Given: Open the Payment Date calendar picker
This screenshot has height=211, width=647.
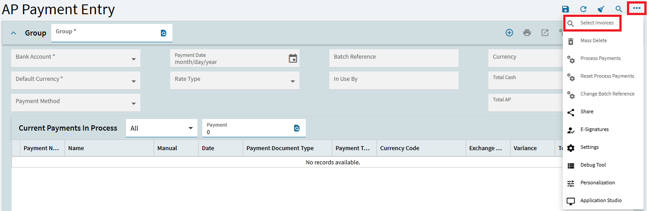Looking at the screenshot, I should pyautogui.click(x=293, y=58).
